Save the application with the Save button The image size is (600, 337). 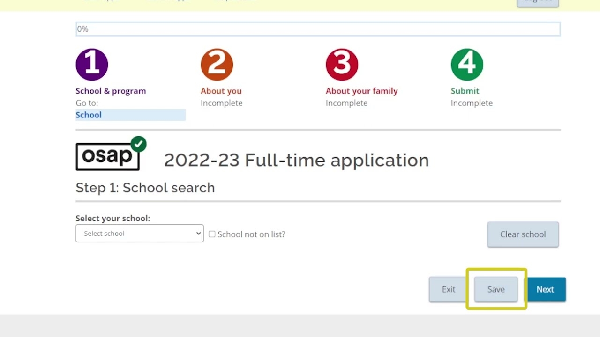coord(496,289)
